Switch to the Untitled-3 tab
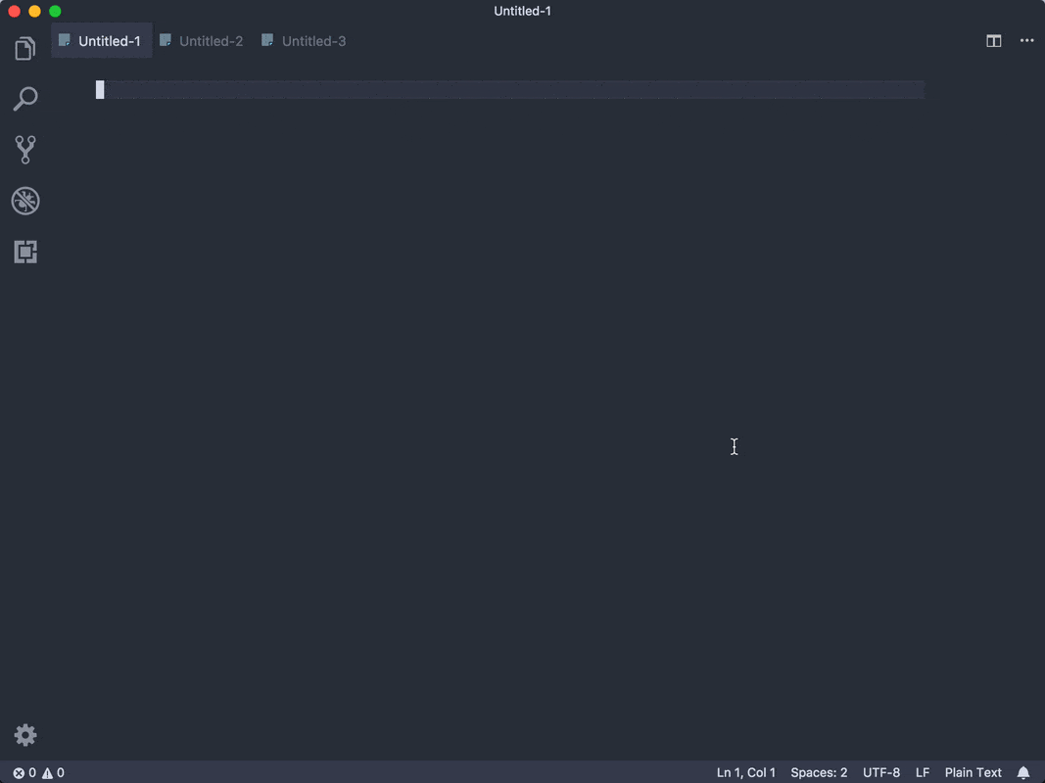The height and width of the screenshot is (783, 1045). [x=305, y=40]
